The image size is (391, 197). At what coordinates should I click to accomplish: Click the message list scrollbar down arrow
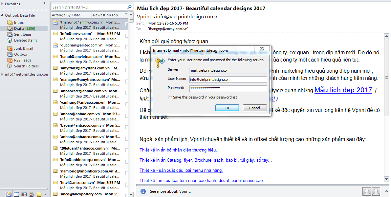131,194
